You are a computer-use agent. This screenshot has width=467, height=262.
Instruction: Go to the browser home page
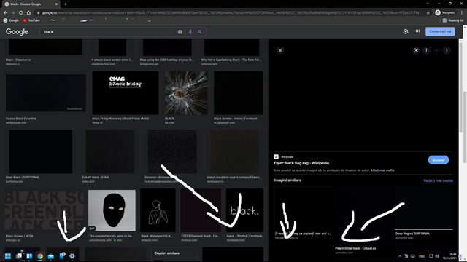[x=28, y=13]
